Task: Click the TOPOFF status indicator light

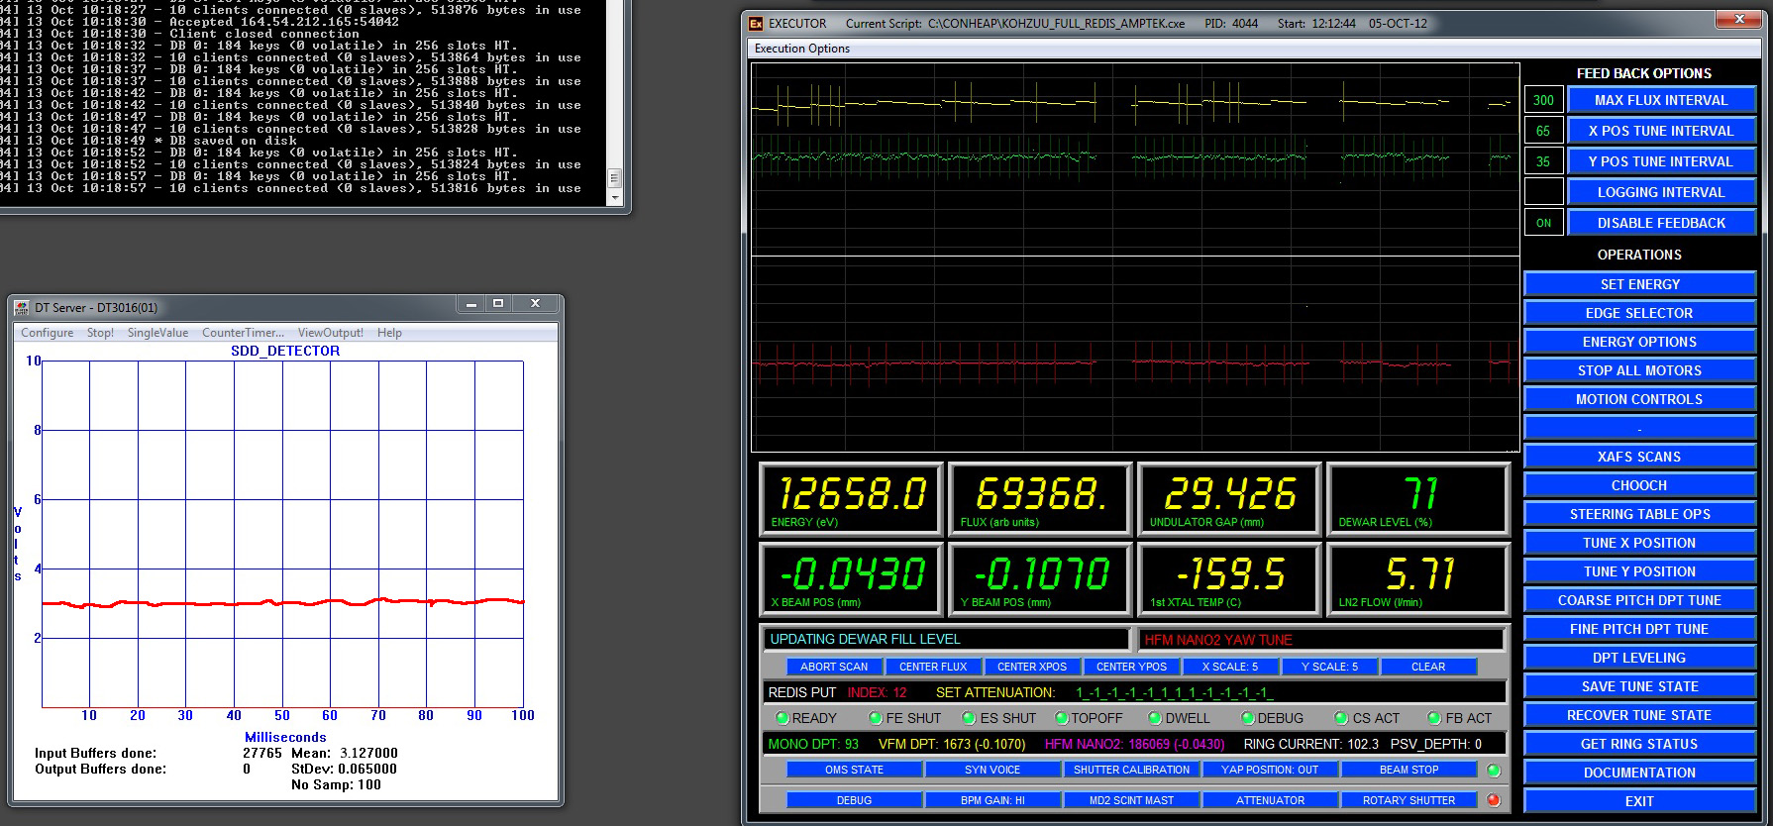Action: [x=1061, y=718]
